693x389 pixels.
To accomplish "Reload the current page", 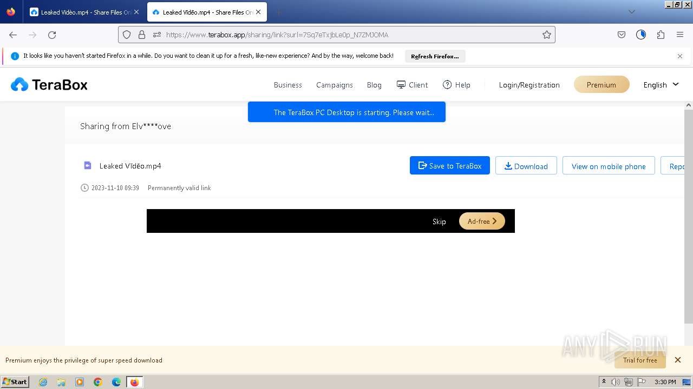I will click(x=52, y=35).
